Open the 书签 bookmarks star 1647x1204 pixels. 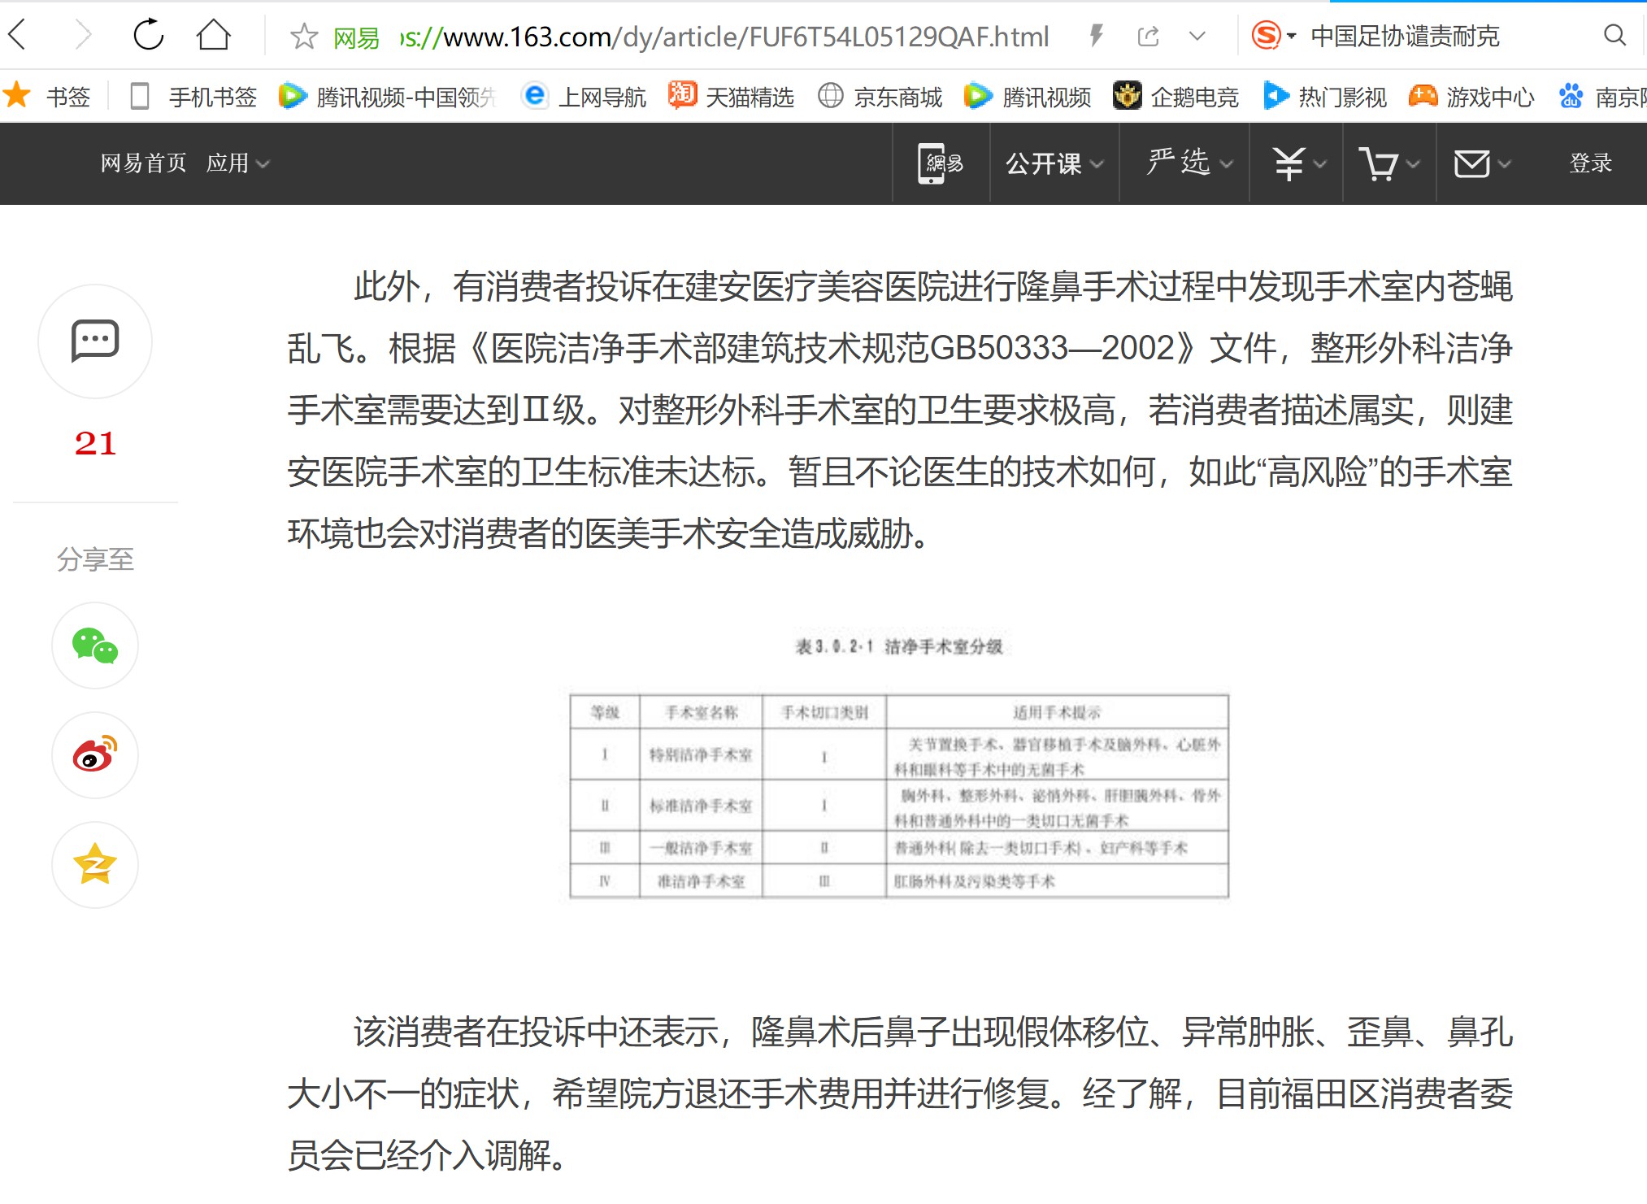click(46, 97)
